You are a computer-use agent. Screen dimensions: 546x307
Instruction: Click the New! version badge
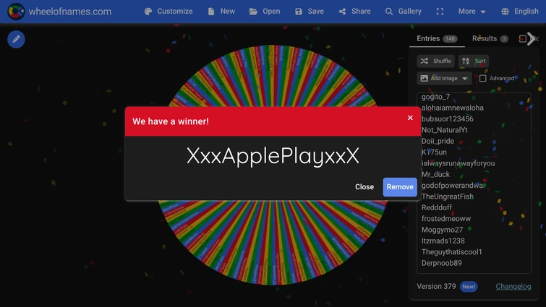coord(469,287)
